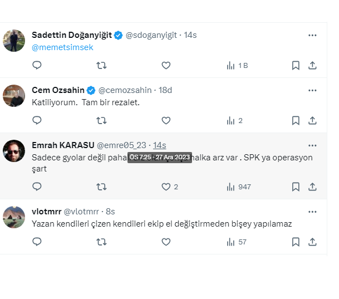The width and height of the screenshot is (339, 299).
Task: Like Cem Ozsahin's tweet
Action: [166, 120]
